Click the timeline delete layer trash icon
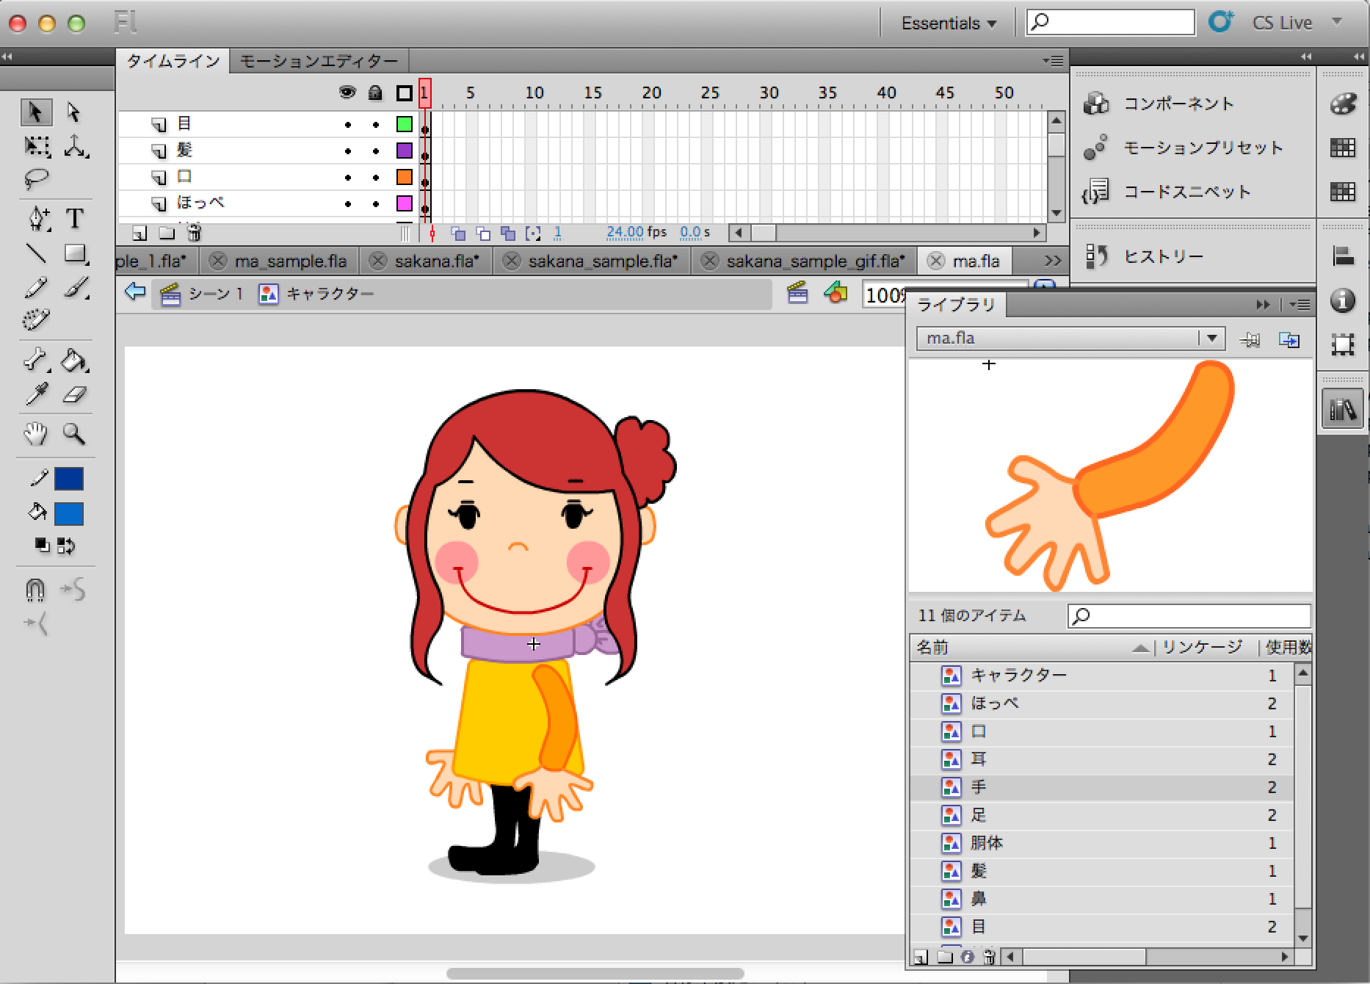The image size is (1370, 984). pos(194,234)
